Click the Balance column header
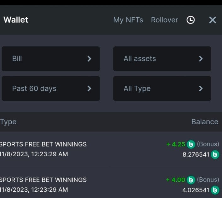The image size is (222, 198). pyautogui.click(x=205, y=122)
